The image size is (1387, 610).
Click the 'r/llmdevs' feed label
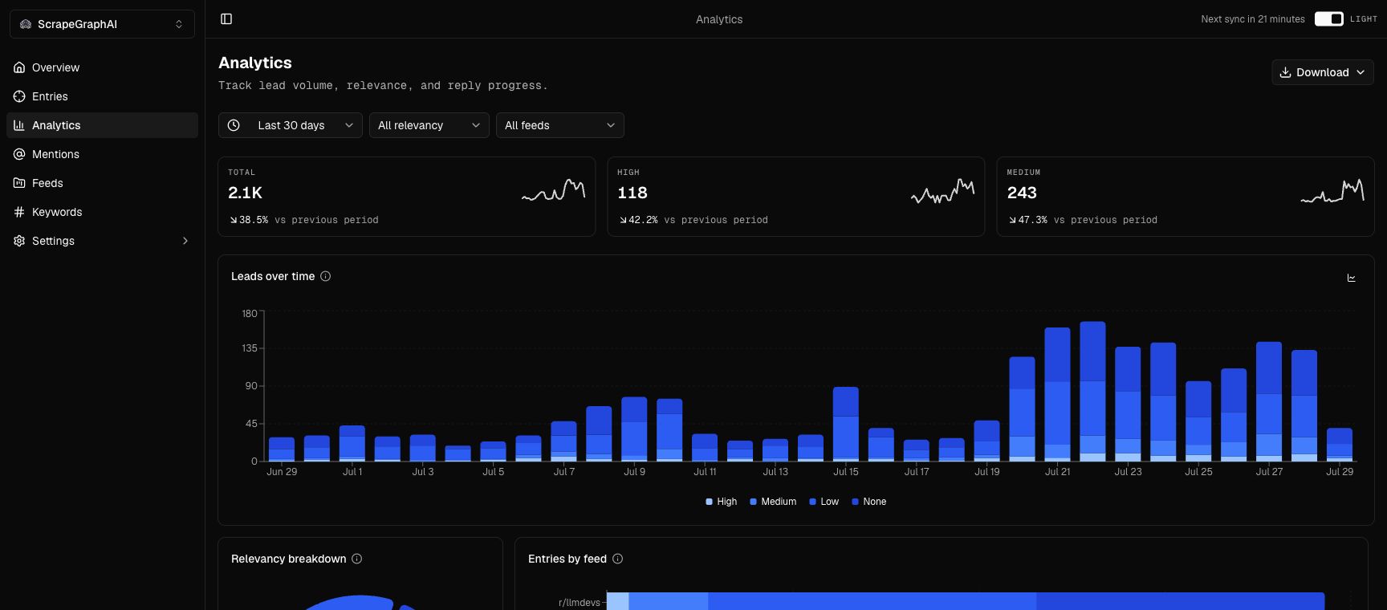click(x=580, y=603)
